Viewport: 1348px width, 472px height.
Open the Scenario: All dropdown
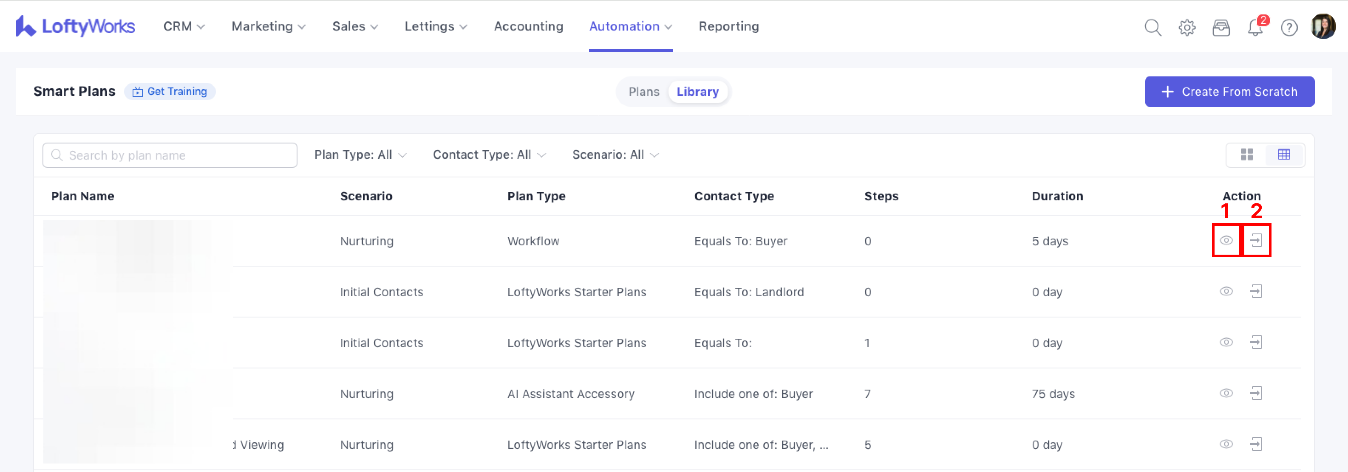[615, 155]
